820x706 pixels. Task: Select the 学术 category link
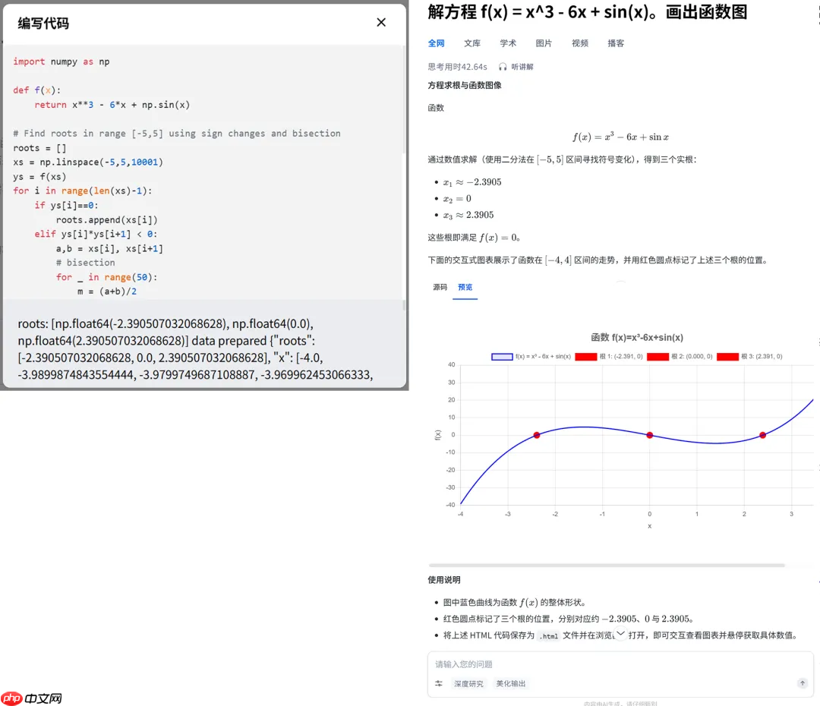click(x=509, y=43)
